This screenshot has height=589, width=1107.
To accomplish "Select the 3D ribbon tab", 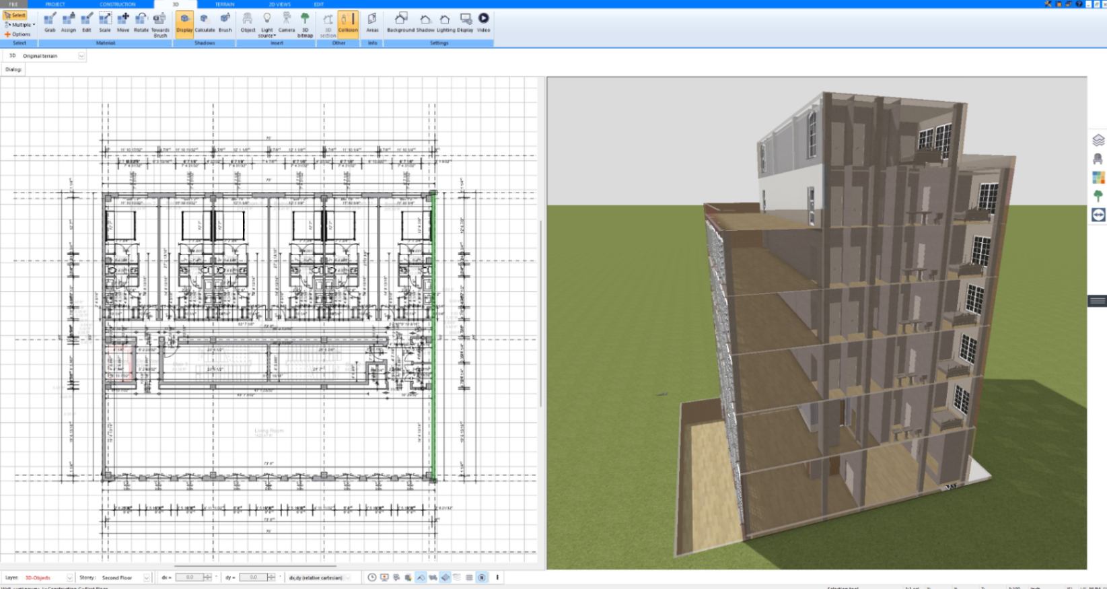I will [176, 4].
